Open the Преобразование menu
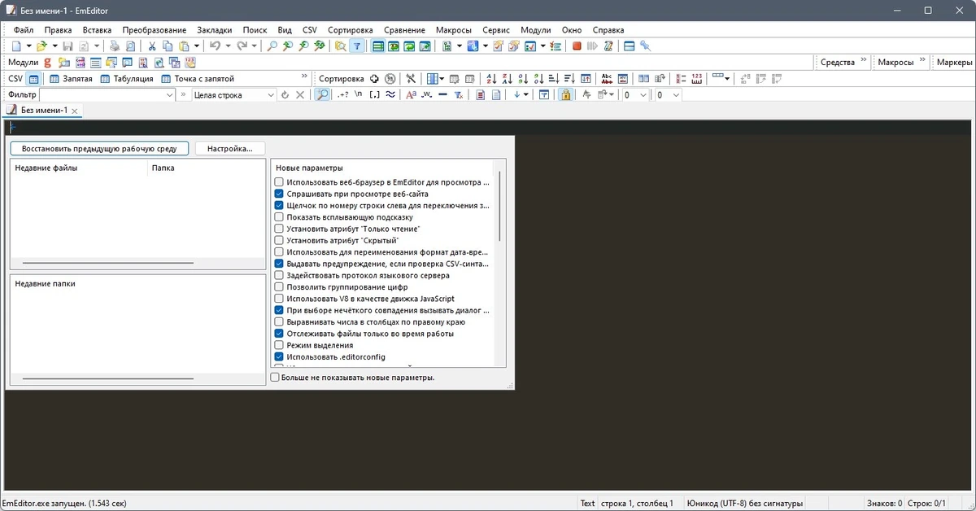Screen dimensions: 976x511 [155, 30]
